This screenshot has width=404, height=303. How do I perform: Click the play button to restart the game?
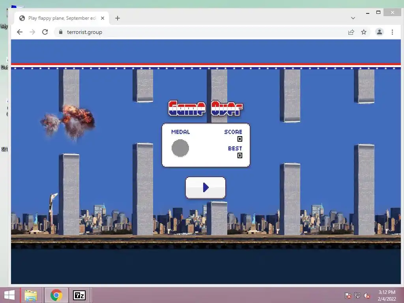pyautogui.click(x=205, y=187)
